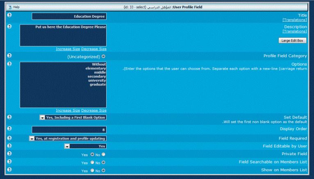314x179 pixels.
Task: Click help icon for Field Required row
Action: 9,138
